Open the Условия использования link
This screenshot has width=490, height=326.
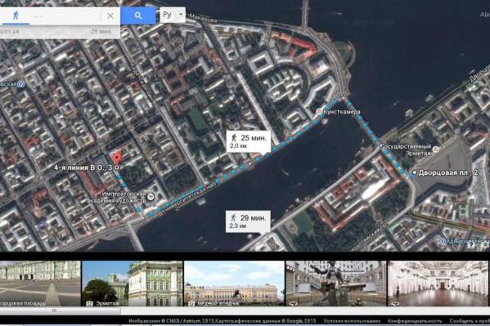coord(352,321)
